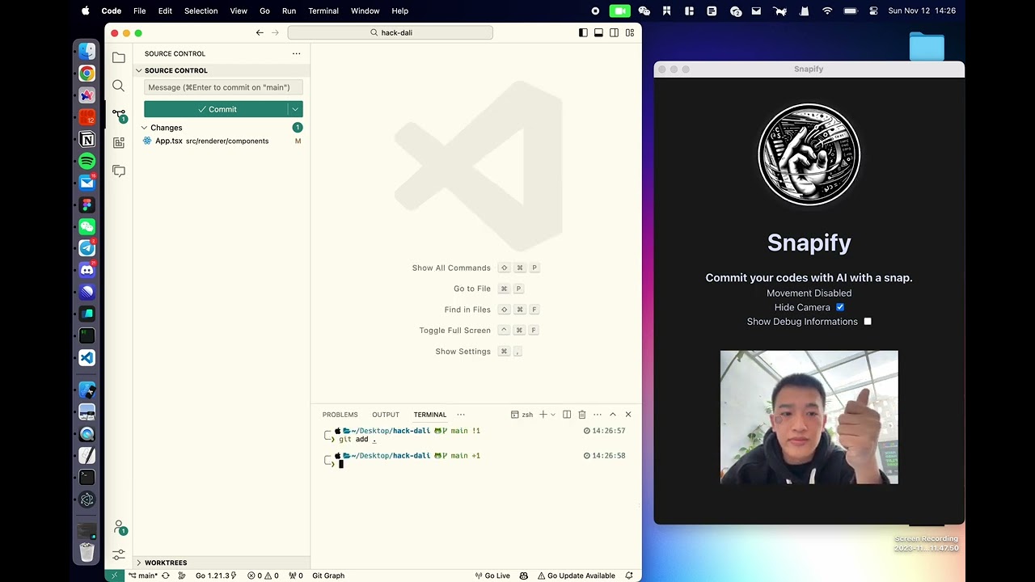Open Wi-Fi menu in macOS menu bar
1035x582 pixels.
coord(827,11)
